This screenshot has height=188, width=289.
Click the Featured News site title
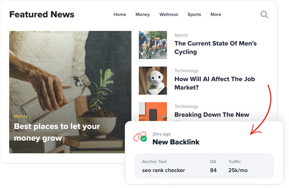coord(42,15)
